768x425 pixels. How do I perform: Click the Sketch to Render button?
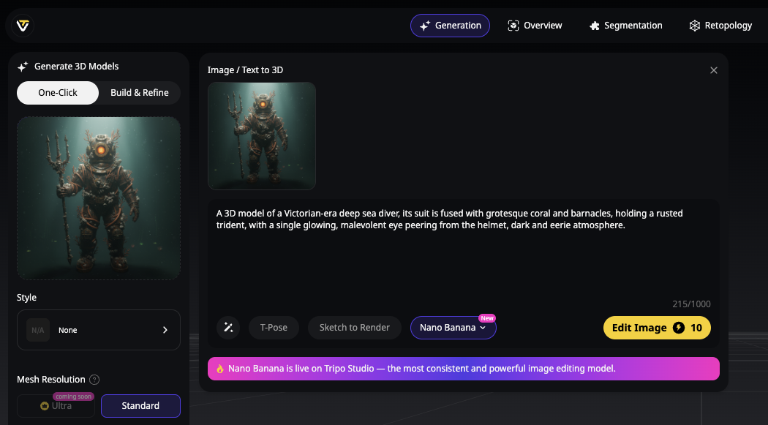[354, 328]
